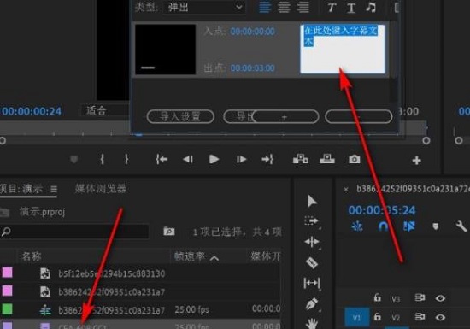470x329 pixels.
Task: Click 名称 column header
Action: [x=31, y=256]
